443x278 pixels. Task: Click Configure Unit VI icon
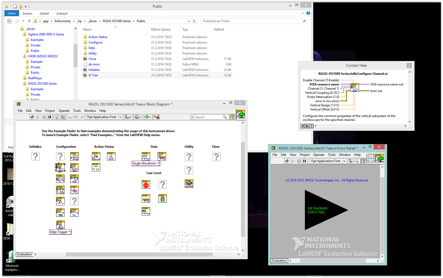tap(60, 179)
